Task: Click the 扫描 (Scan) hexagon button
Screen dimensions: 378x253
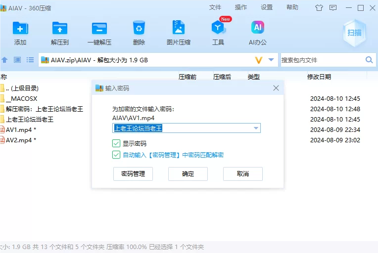Action: 354,33
